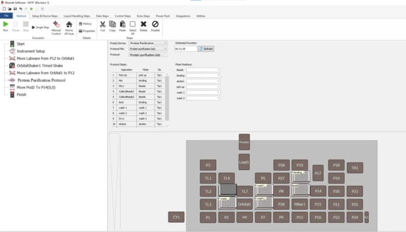Click the Estimated Duration field
Screen dimensions: 406x232
(x=185, y=48)
